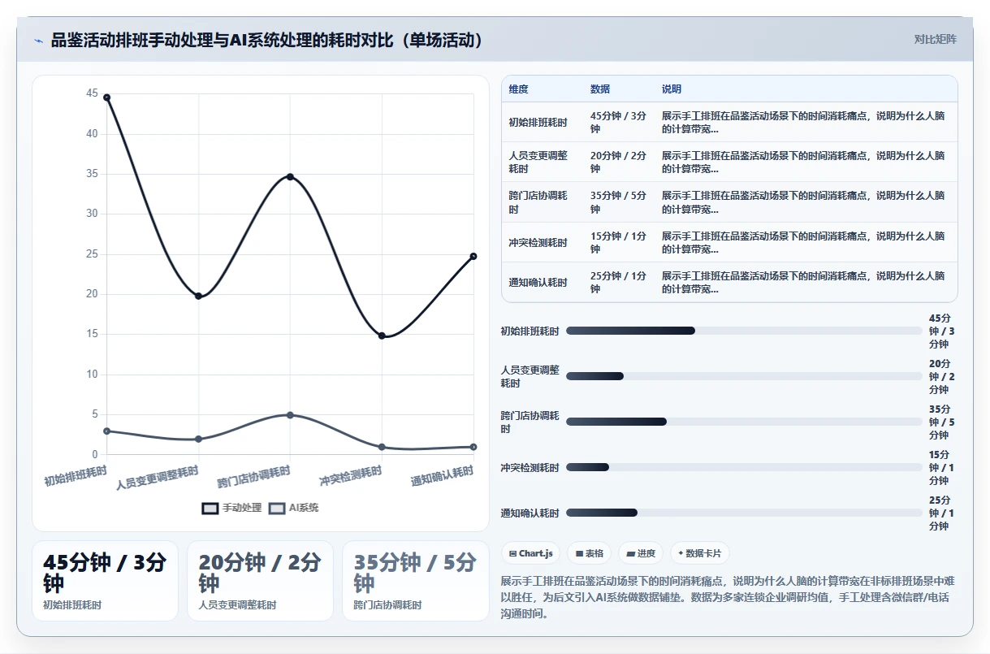Click manual line point at 冲突检测耗时 (15)
990x654 pixels.
[382, 336]
